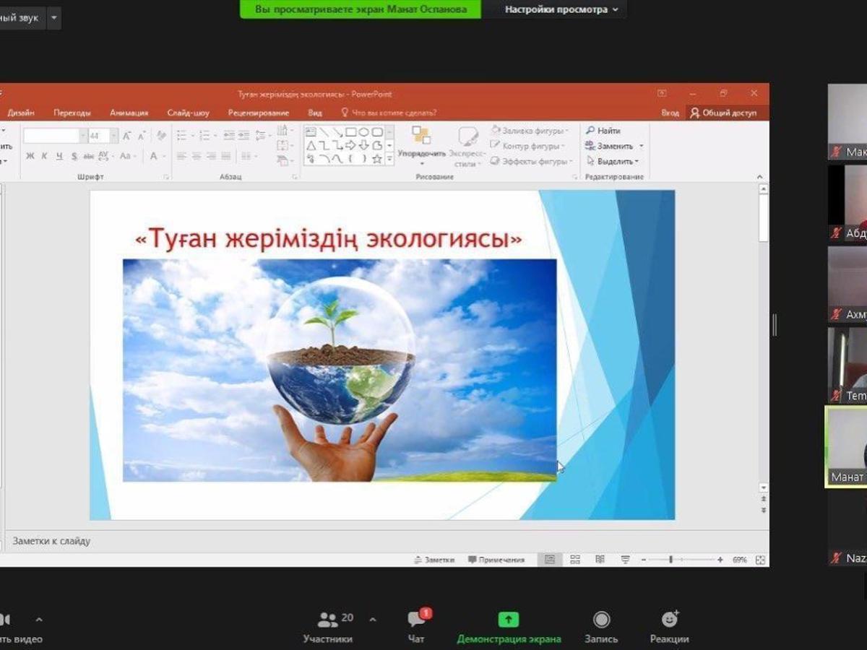Click the Упорядочить arrange button
Screen dimensions: 867x650
click(421, 144)
